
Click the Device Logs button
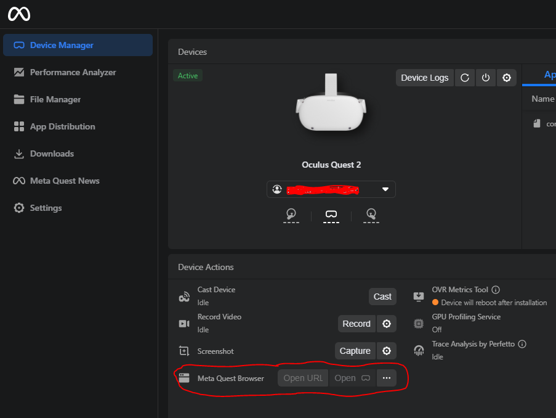[x=424, y=78]
